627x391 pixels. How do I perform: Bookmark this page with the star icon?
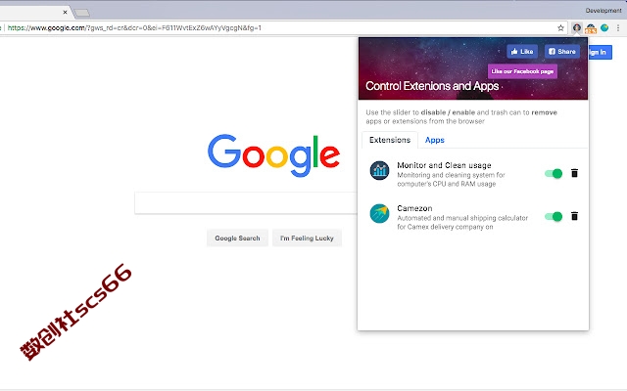pyautogui.click(x=560, y=28)
